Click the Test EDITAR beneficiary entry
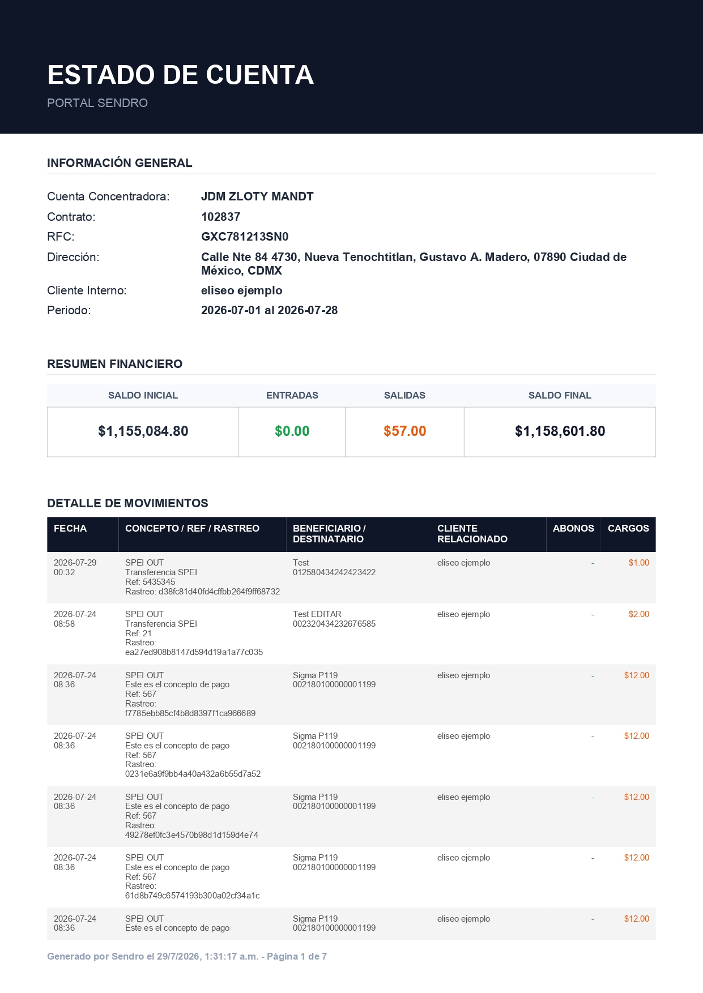 pyautogui.click(x=317, y=614)
